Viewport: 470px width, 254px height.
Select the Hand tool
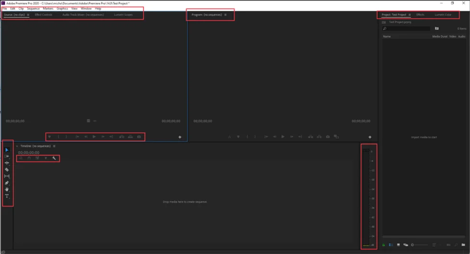tap(7, 190)
